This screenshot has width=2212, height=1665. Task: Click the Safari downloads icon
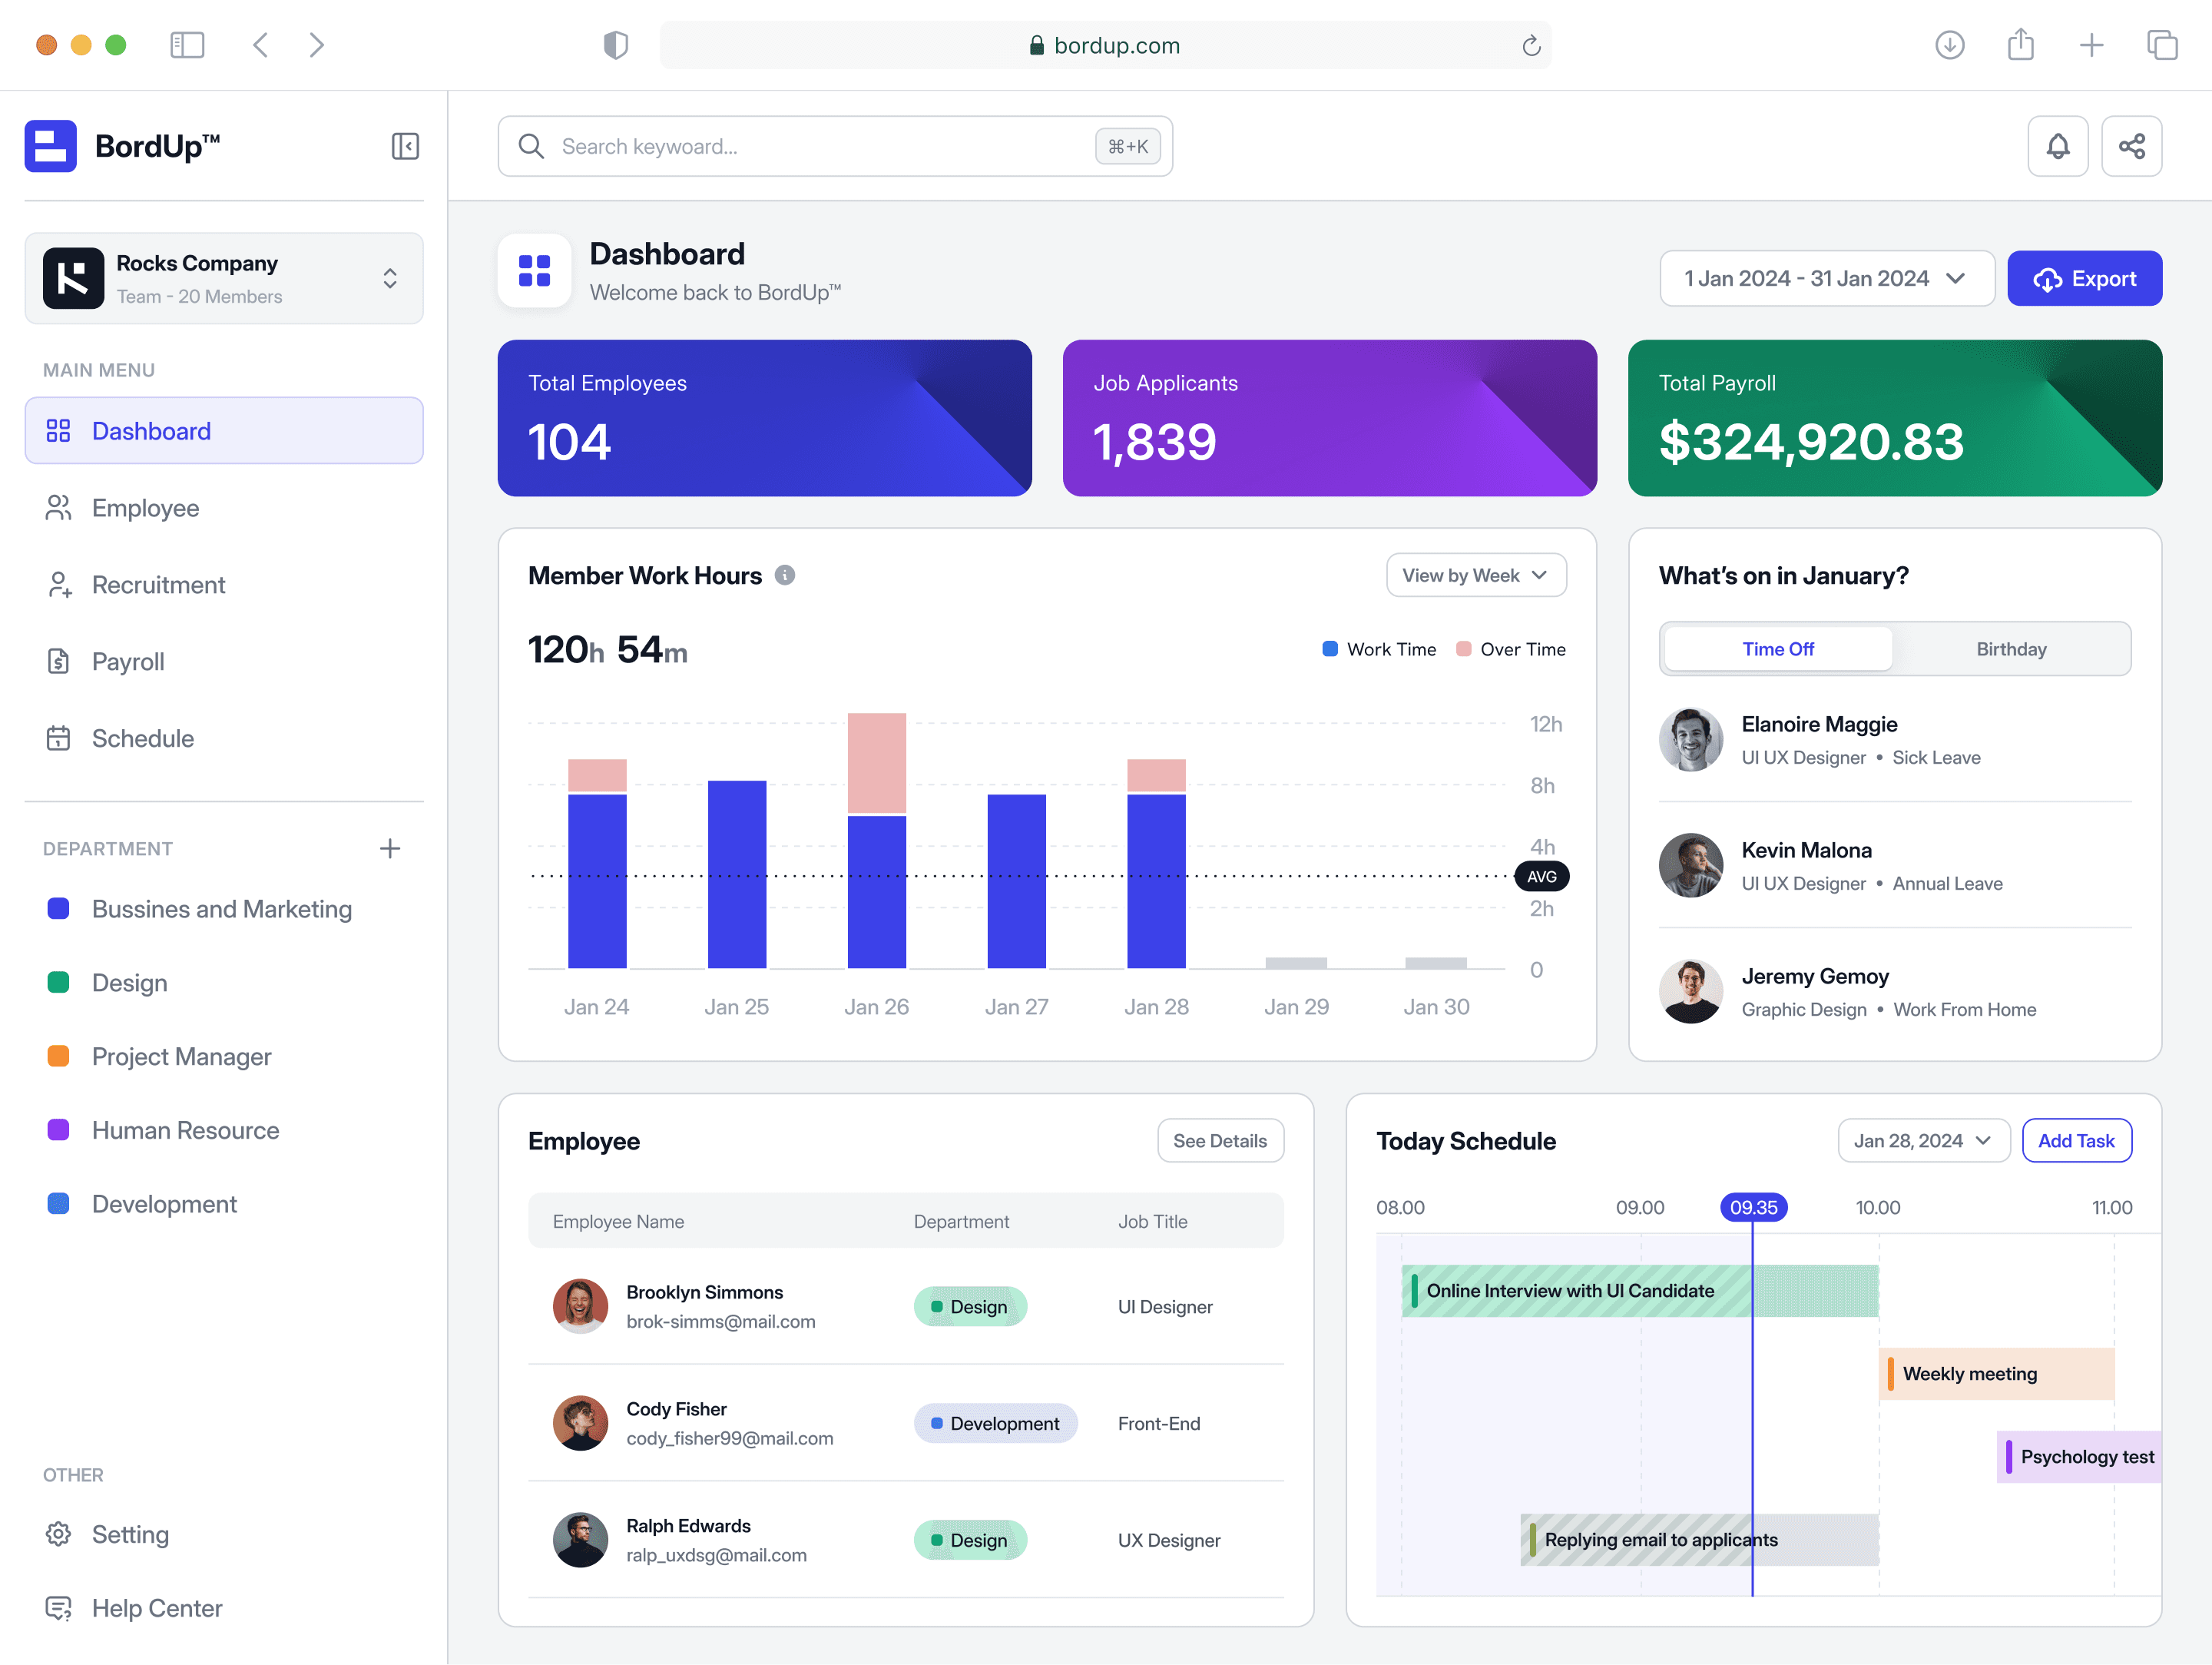(1949, 45)
